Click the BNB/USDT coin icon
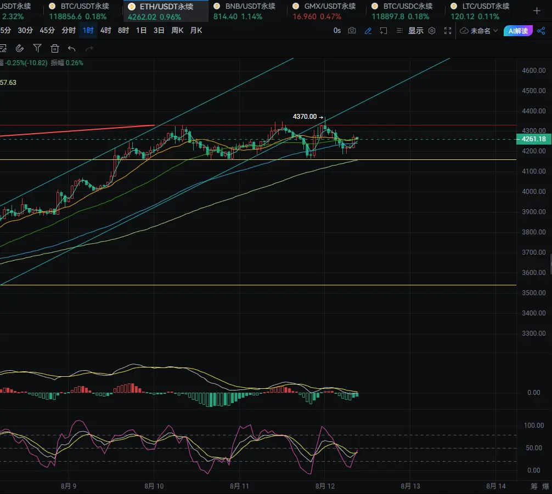552x494 pixels. pos(217,6)
